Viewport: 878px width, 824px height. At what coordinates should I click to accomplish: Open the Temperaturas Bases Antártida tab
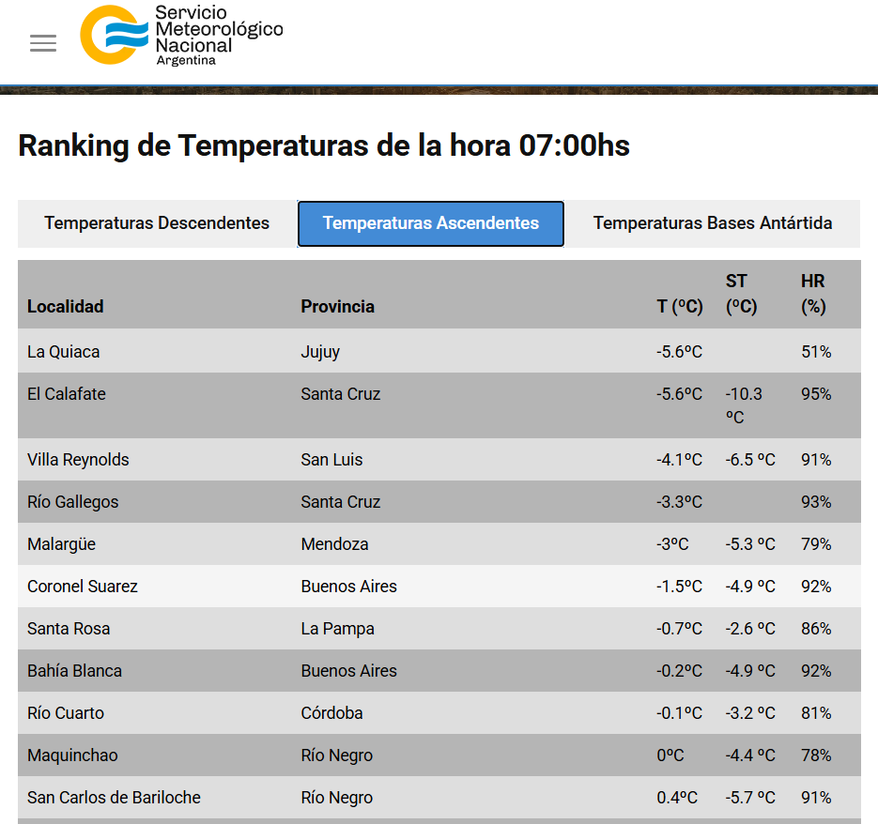point(712,223)
